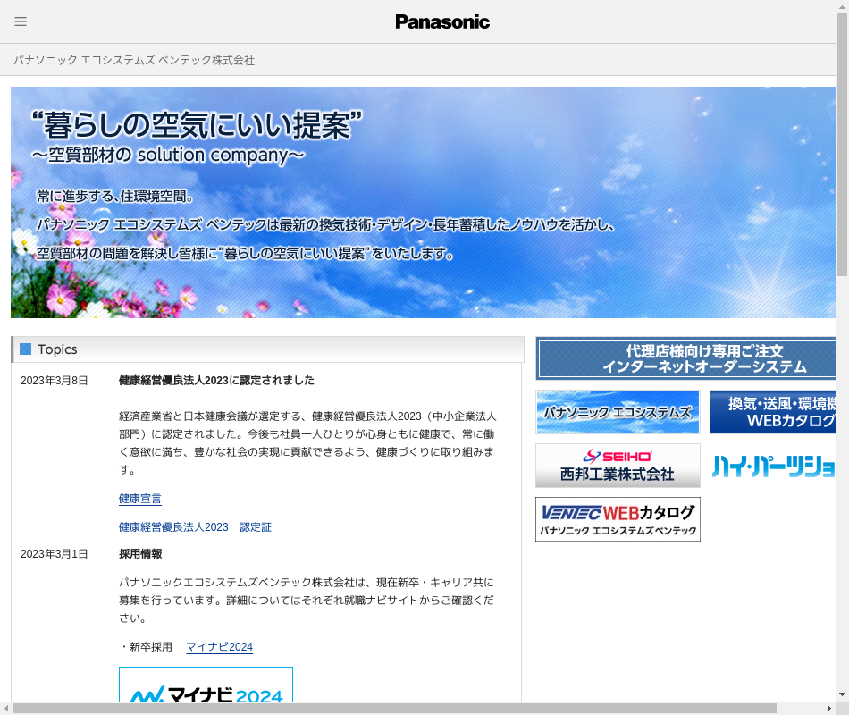Open the SEIHO 西邦工業株式会社 banner
The image size is (849, 715).
(x=618, y=466)
